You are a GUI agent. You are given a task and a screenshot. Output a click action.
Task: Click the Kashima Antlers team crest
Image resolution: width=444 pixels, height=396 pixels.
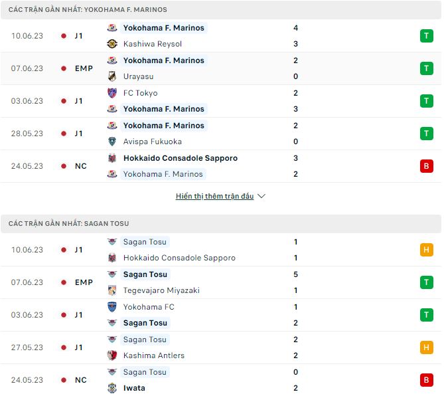(112, 355)
